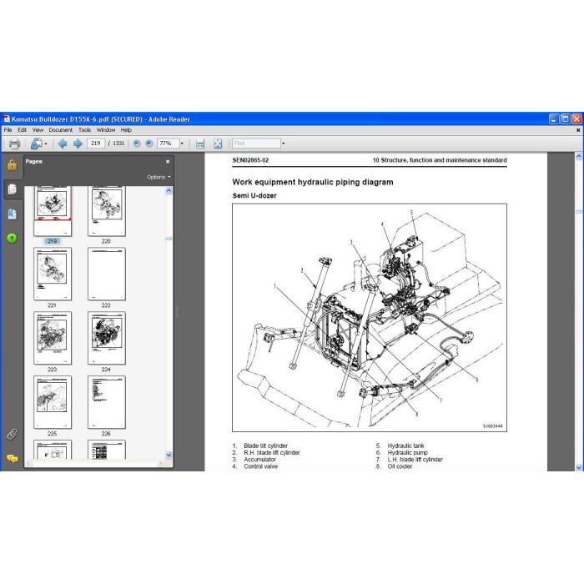
Task: Click document code 'SEN02865-02'
Action: (x=250, y=160)
